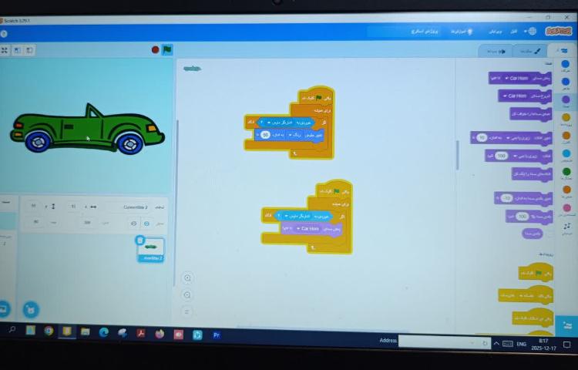Hide the sprite using the crossed-eye icon
The height and width of the screenshot is (370, 578).
(x=133, y=223)
